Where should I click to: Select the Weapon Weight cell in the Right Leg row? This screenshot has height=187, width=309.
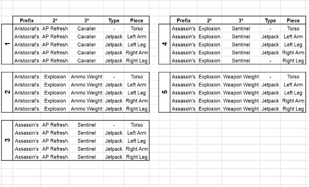tap(241, 109)
